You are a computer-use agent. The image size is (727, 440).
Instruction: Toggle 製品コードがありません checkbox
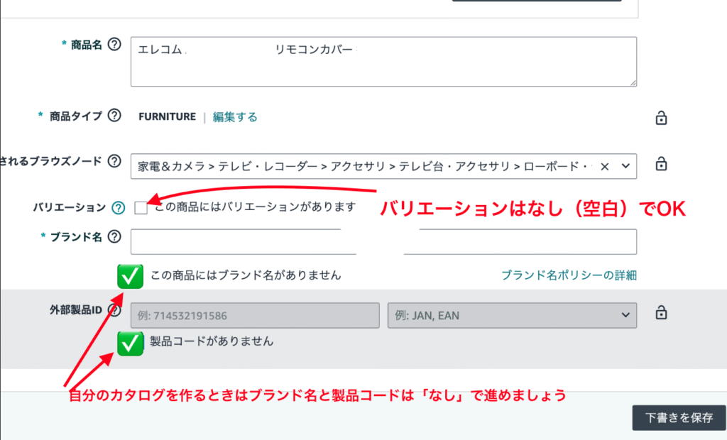[x=131, y=343]
